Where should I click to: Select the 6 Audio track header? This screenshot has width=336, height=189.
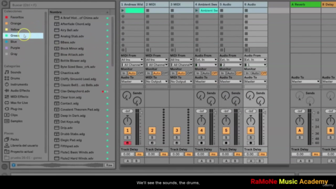click(255, 4)
